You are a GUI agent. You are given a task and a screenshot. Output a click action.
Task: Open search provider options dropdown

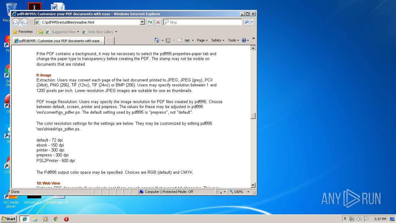tap(252, 22)
